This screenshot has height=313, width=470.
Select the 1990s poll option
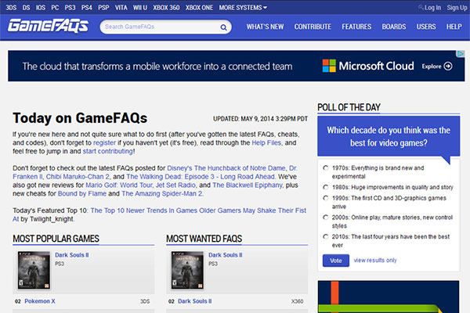(326, 198)
